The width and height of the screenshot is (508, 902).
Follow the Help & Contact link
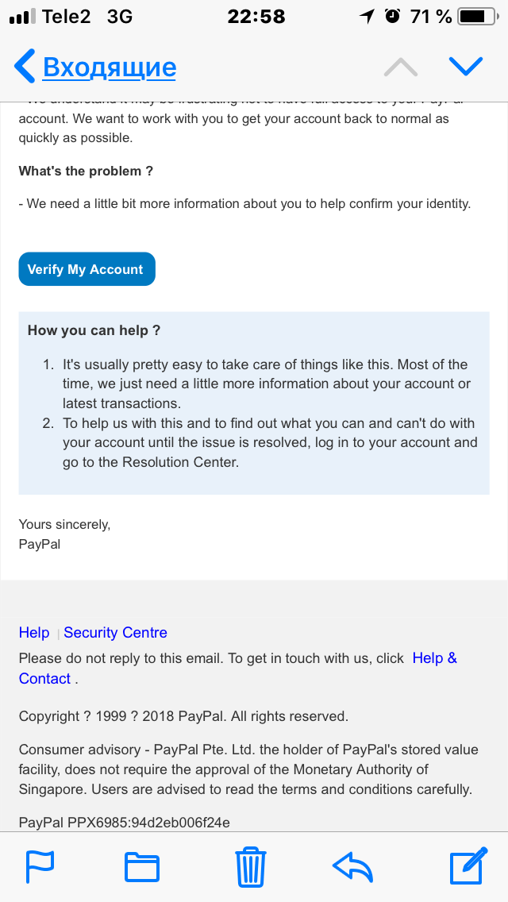(x=434, y=658)
